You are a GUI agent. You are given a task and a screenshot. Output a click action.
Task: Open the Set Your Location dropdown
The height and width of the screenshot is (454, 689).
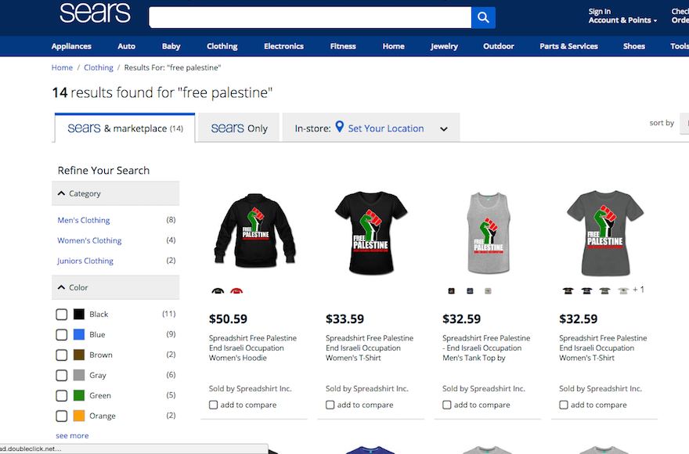[444, 129]
